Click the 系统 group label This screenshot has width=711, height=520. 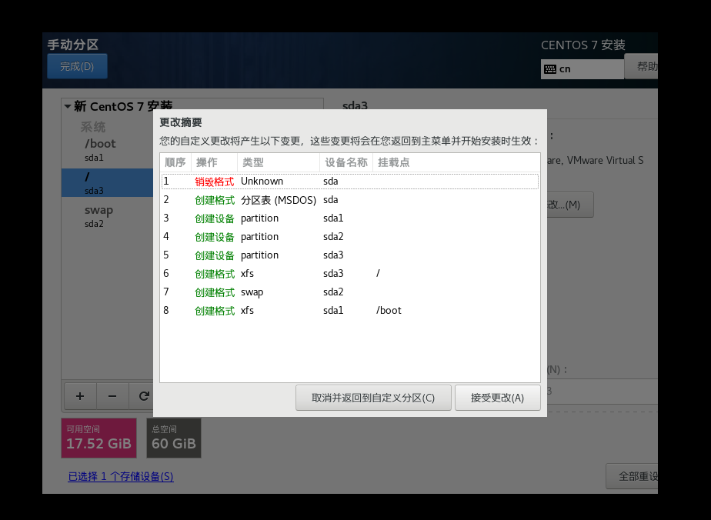point(93,127)
